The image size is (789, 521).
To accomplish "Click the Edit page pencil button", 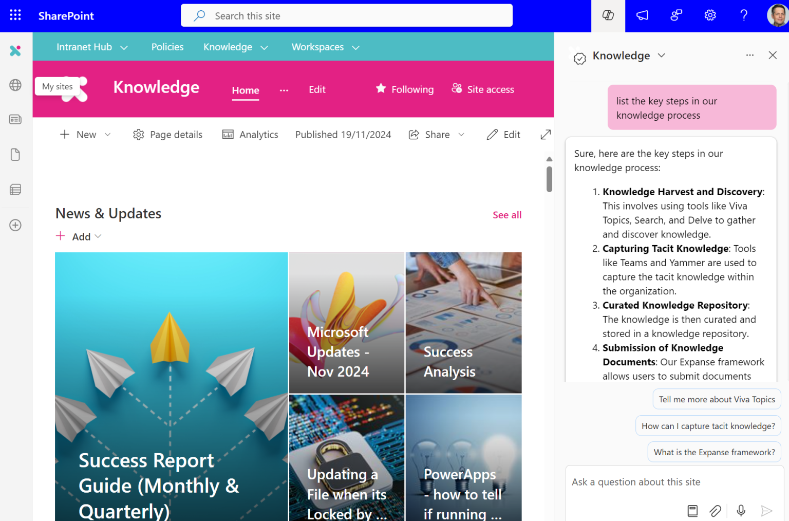I will (x=503, y=135).
